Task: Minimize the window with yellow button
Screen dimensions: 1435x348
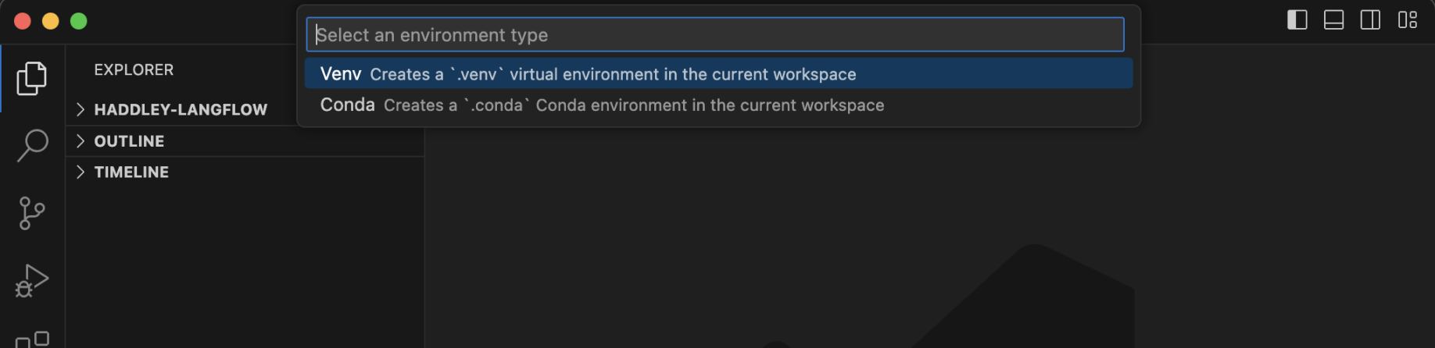Action: [51, 21]
